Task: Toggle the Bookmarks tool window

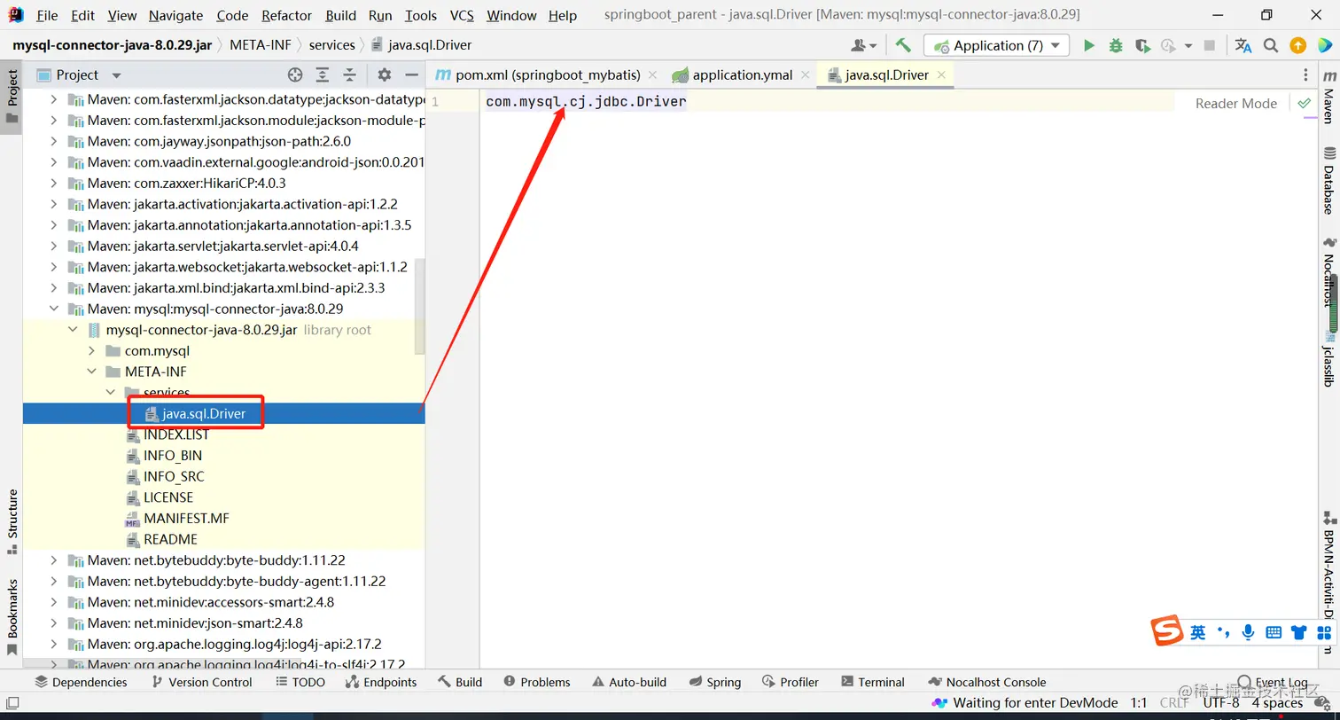Action: tap(12, 616)
